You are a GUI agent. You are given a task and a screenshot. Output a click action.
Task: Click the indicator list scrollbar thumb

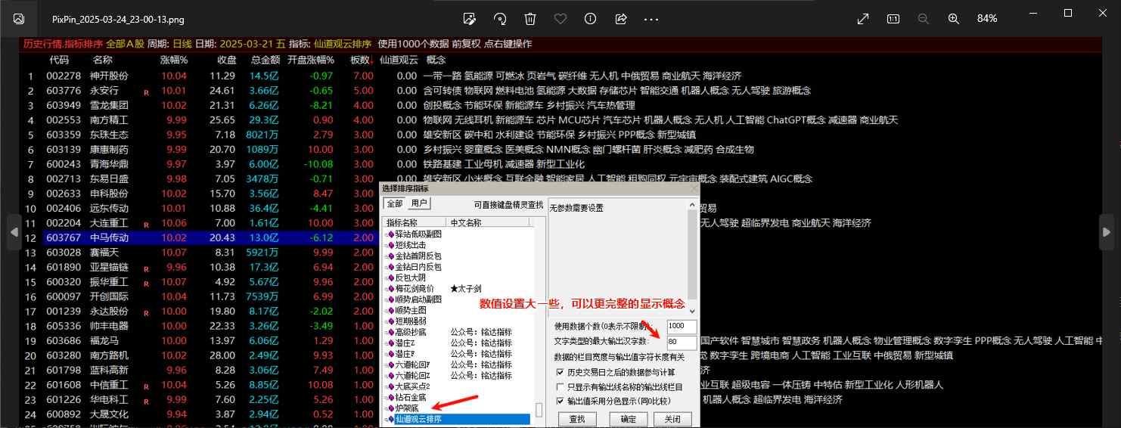[x=539, y=410]
